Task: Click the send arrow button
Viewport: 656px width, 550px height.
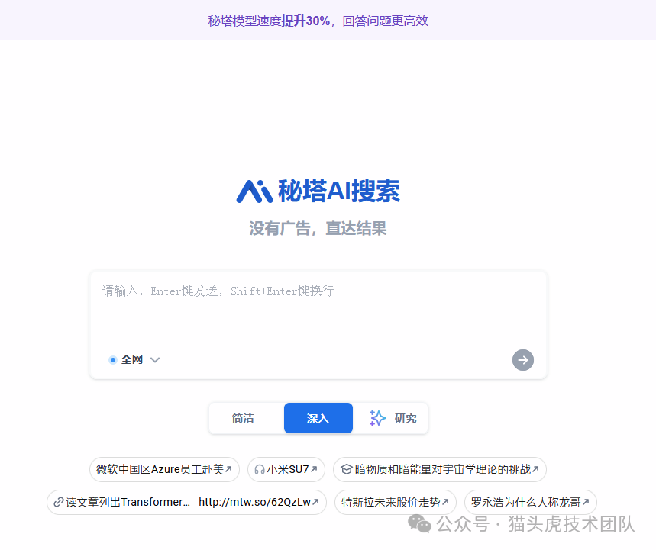Action: coord(523,360)
